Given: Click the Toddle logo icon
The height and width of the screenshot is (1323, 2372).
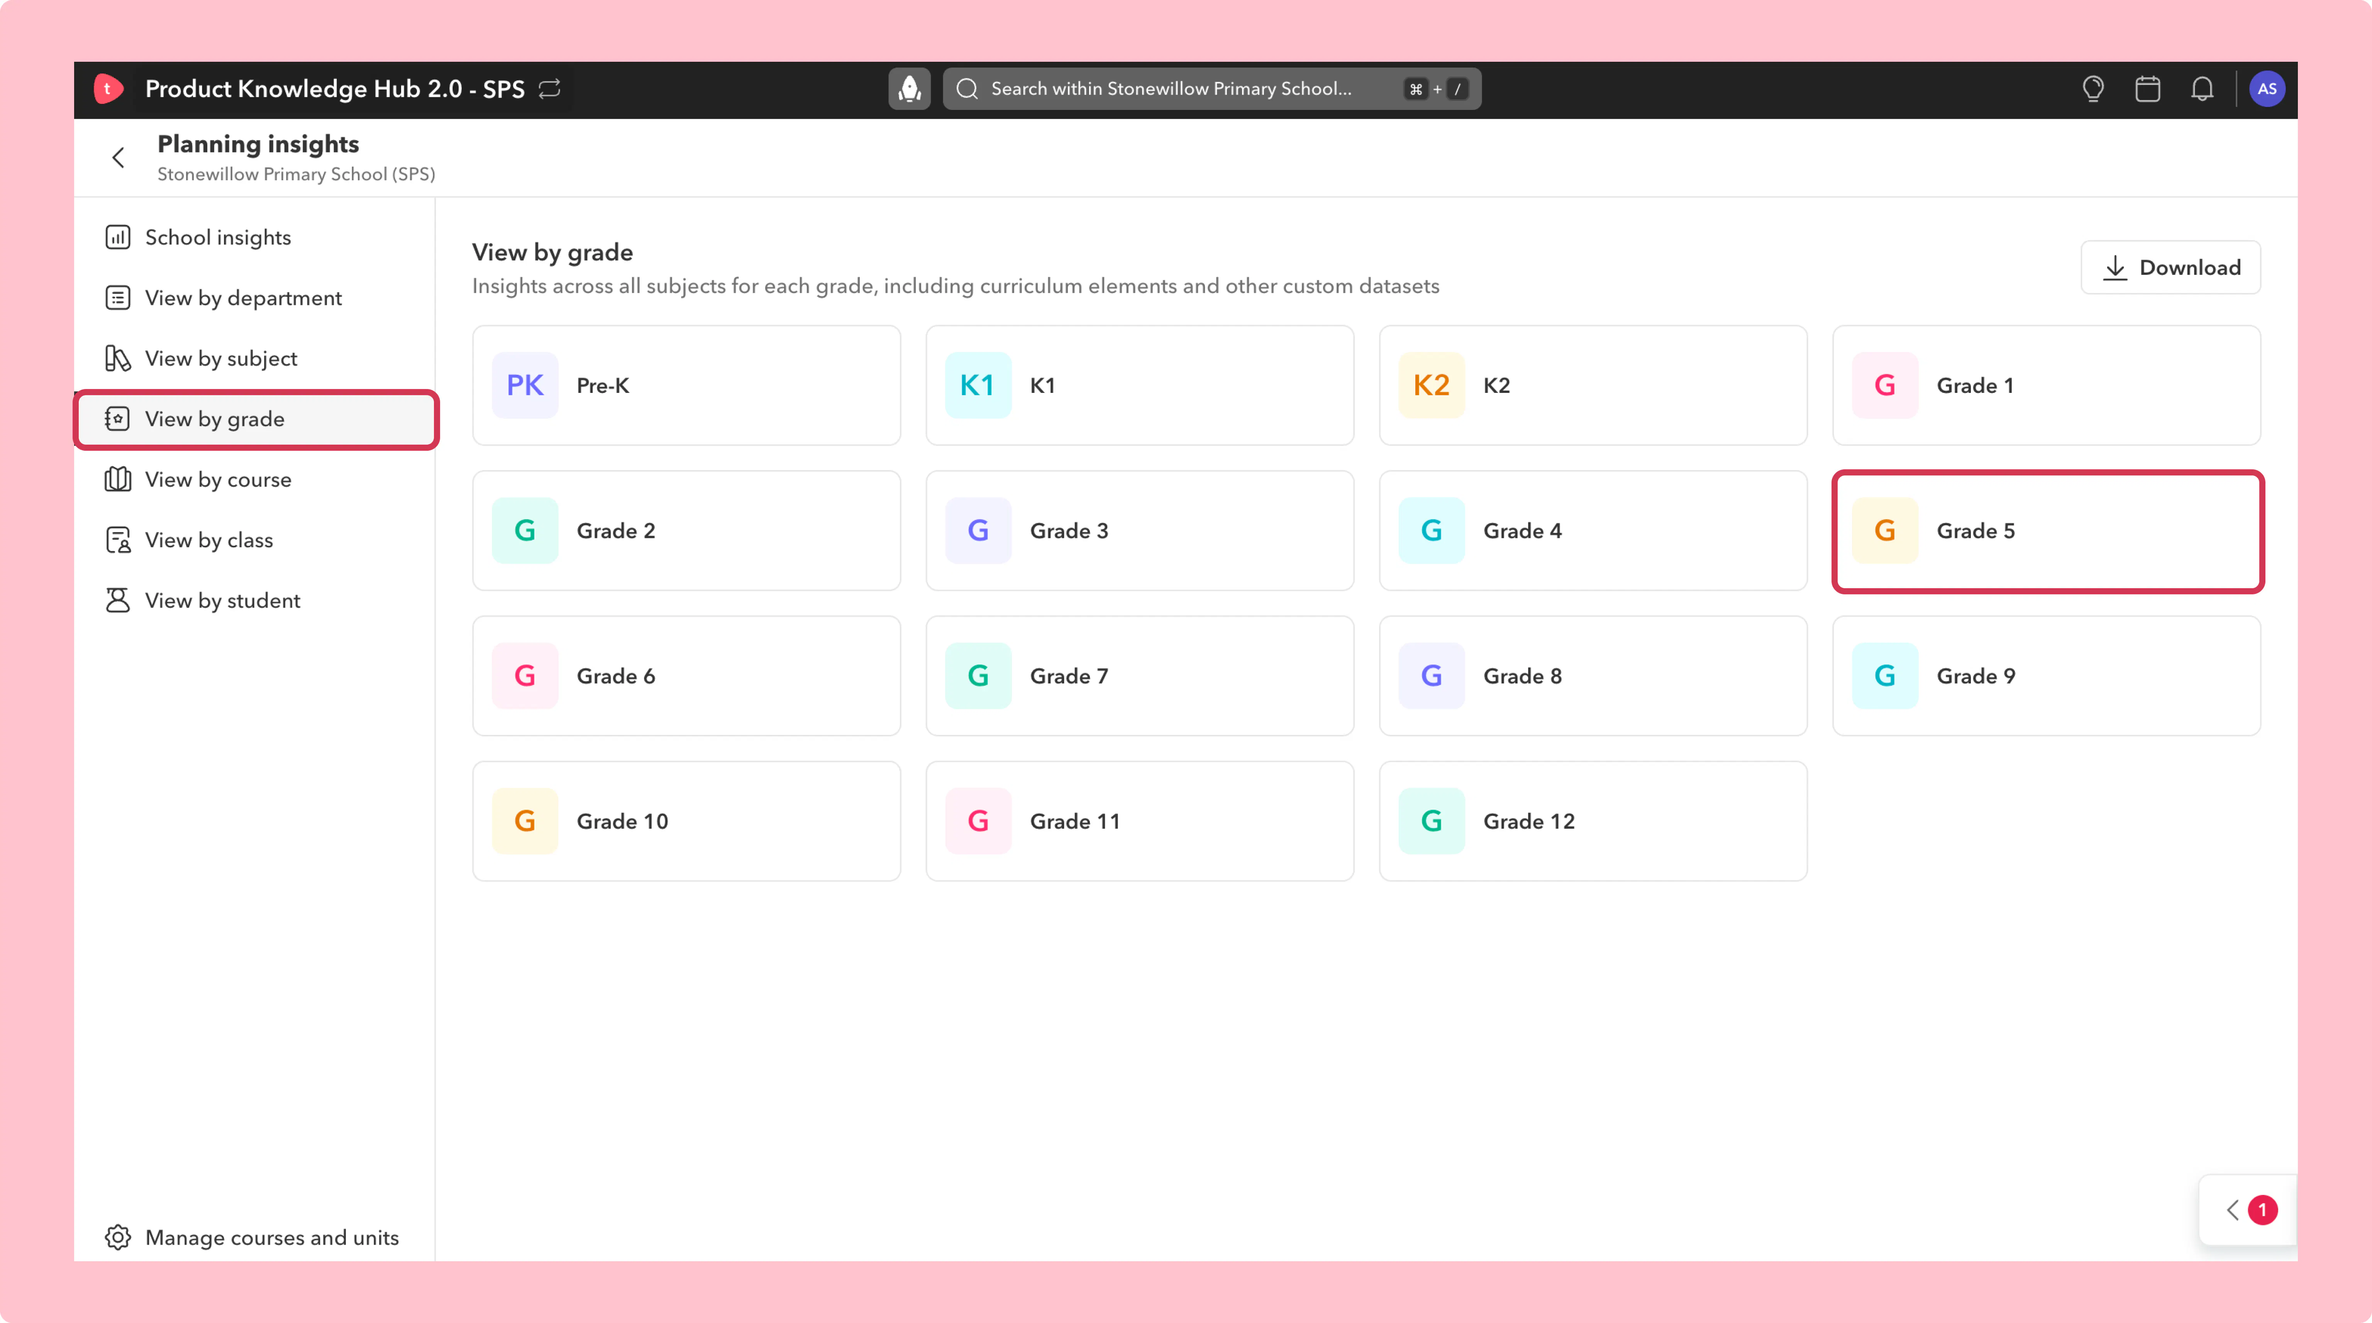Looking at the screenshot, I should (x=108, y=88).
